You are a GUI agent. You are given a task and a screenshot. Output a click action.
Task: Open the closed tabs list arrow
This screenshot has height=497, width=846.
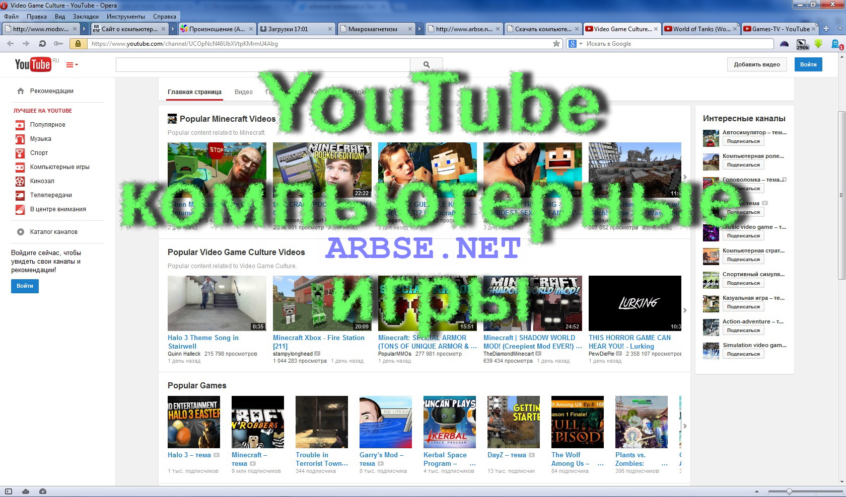pyautogui.click(x=839, y=29)
